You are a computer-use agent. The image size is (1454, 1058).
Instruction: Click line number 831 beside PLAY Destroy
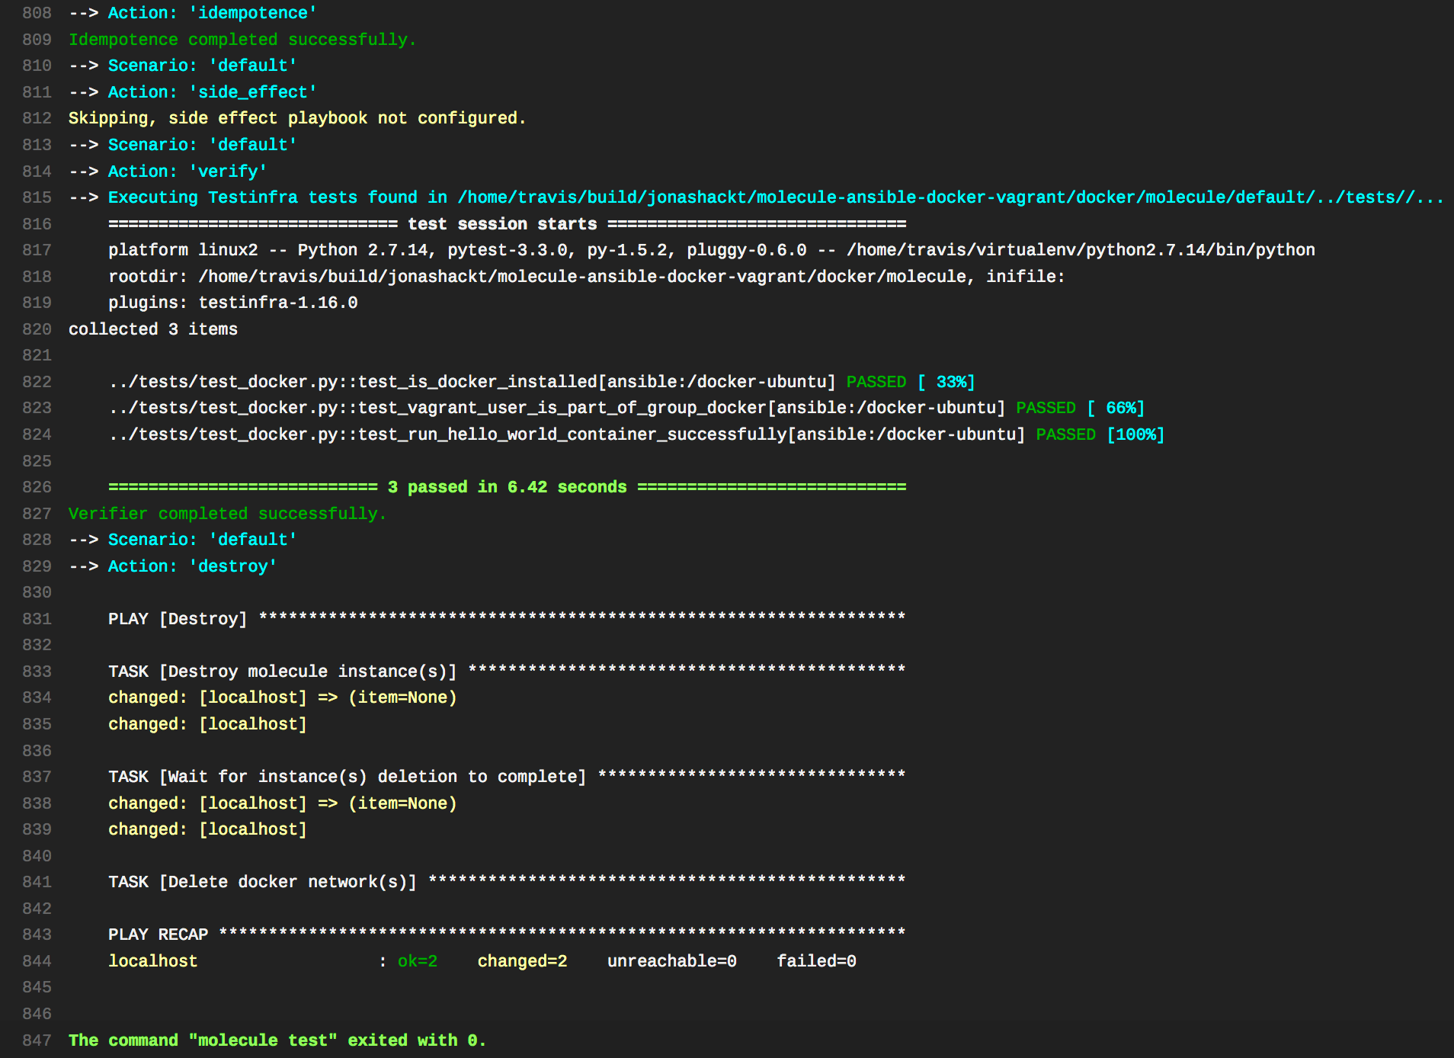pos(37,619)
